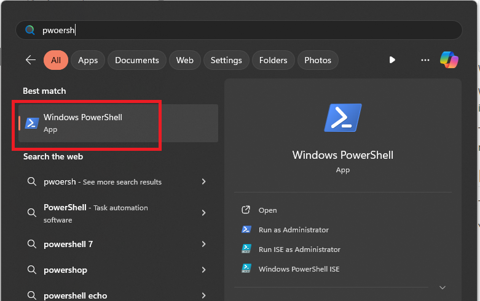Switch to the Apps filter tab
The width and height of the screenshot is (480, 301).
(x=88, y=60)
